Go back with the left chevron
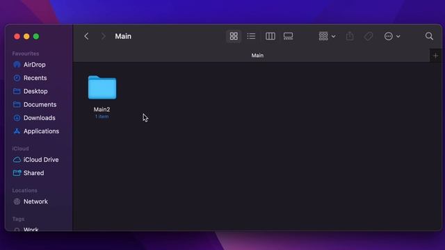This screenshot has width=445, height=250. (x=86, y=36)
